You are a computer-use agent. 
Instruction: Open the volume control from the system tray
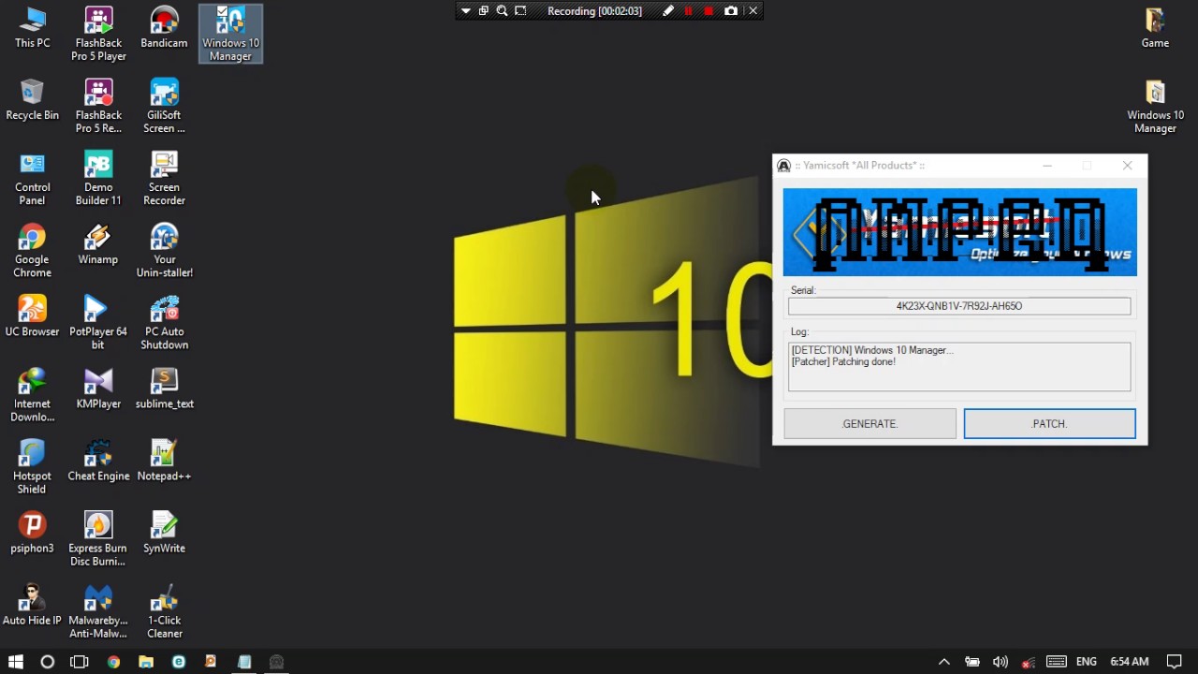coord(1001,662)
